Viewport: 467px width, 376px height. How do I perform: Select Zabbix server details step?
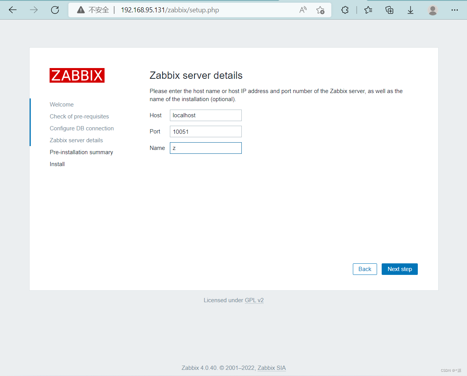click(x=76, y=140)
